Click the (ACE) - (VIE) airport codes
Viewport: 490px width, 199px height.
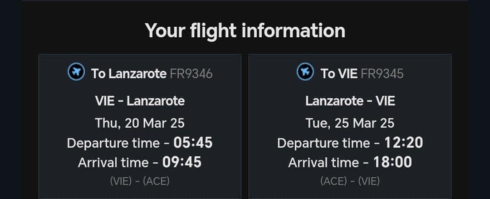coord(350,181)
